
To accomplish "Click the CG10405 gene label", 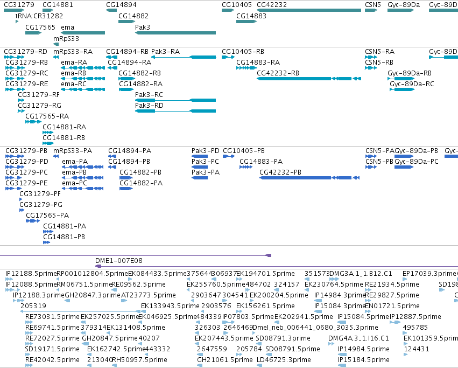I will [x=237, y=5].
